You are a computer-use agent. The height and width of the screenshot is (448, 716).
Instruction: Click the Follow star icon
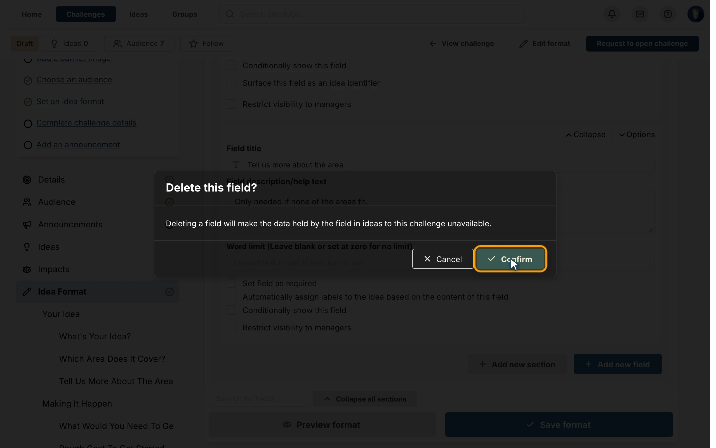coord(194,44)
